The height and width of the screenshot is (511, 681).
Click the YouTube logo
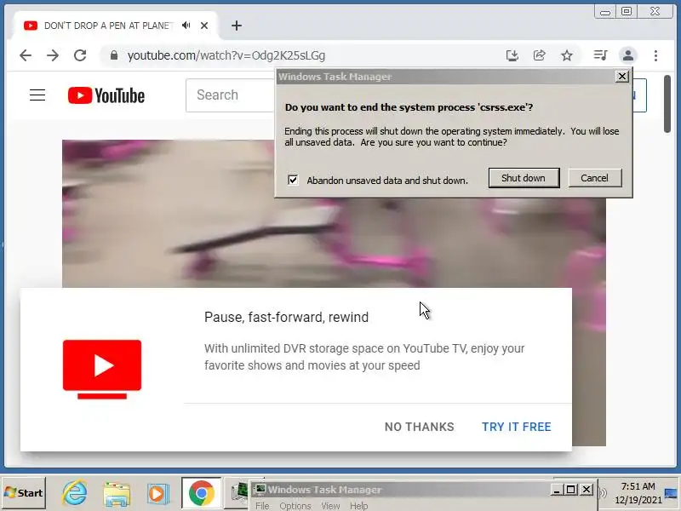tap(106, 95)
